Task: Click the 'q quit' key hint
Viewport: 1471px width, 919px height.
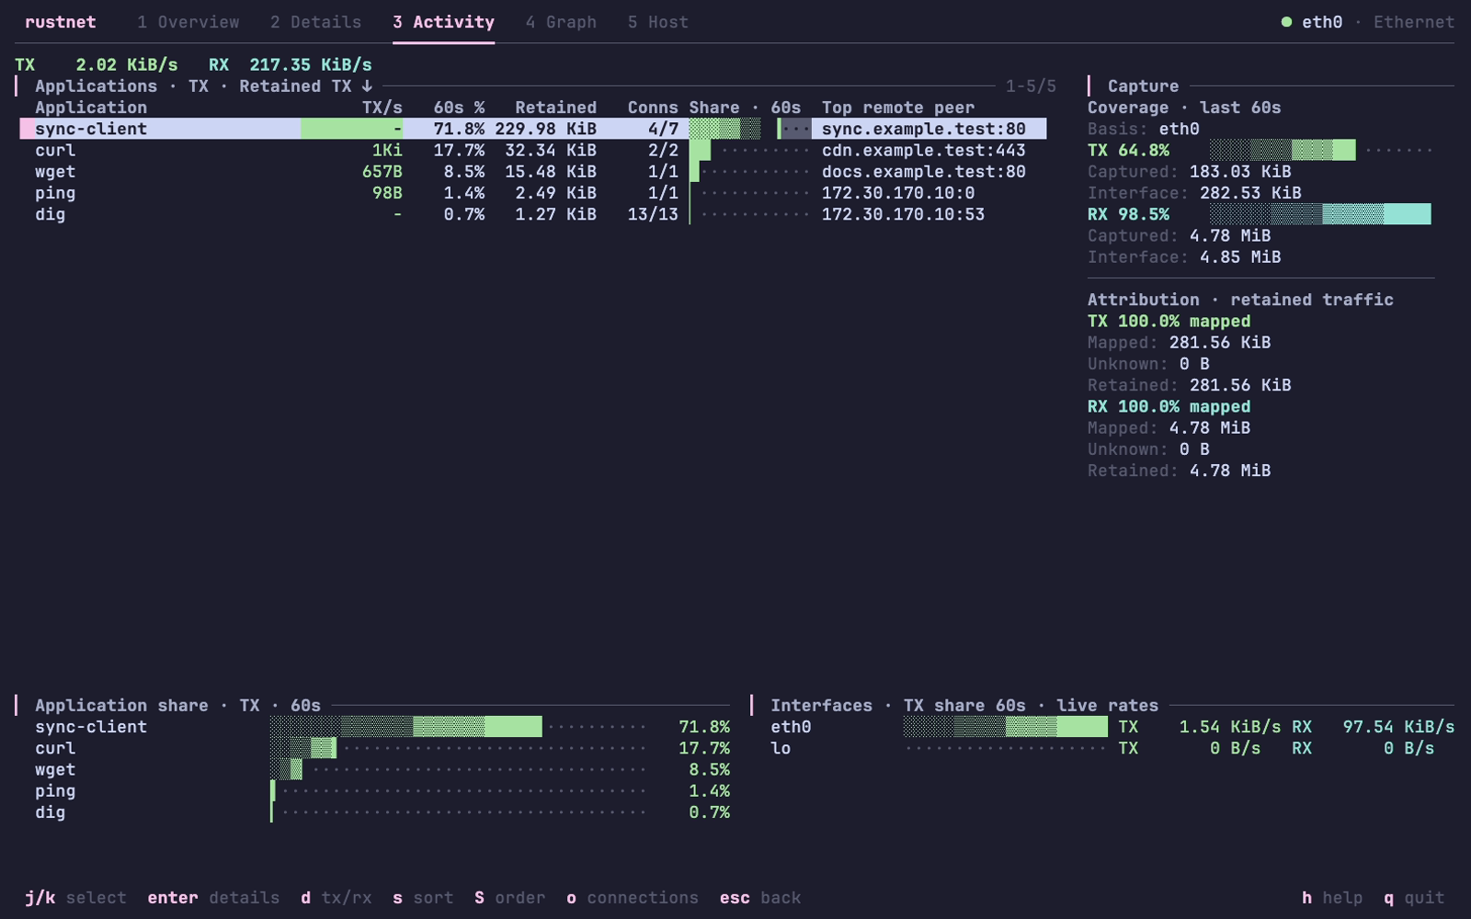Action: point(1414,898)
